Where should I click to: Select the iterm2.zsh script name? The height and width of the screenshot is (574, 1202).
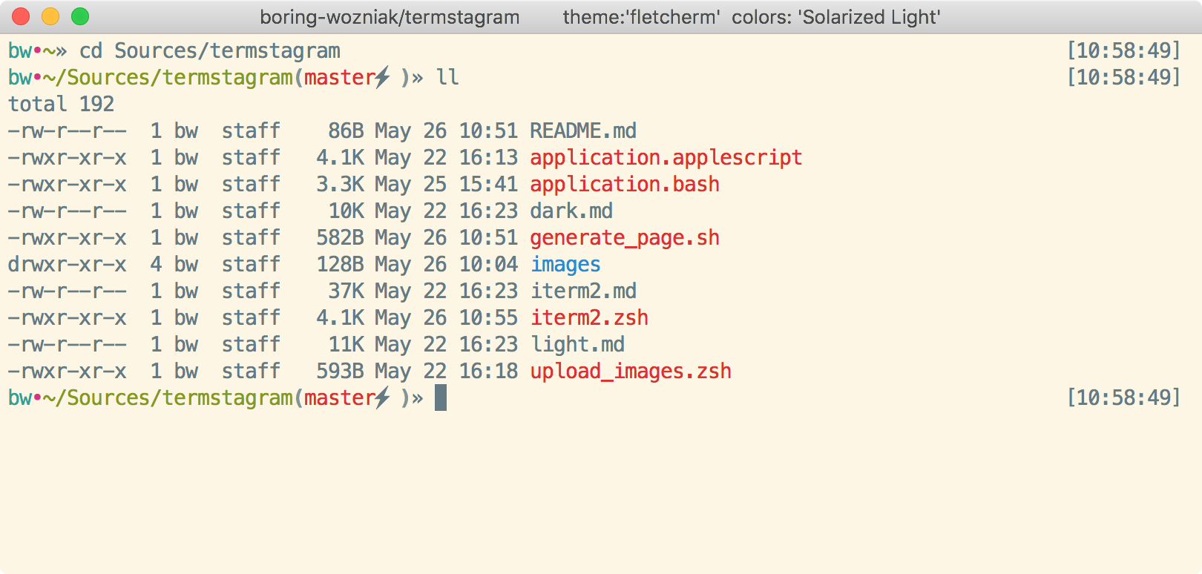click(x=589, y=318)
